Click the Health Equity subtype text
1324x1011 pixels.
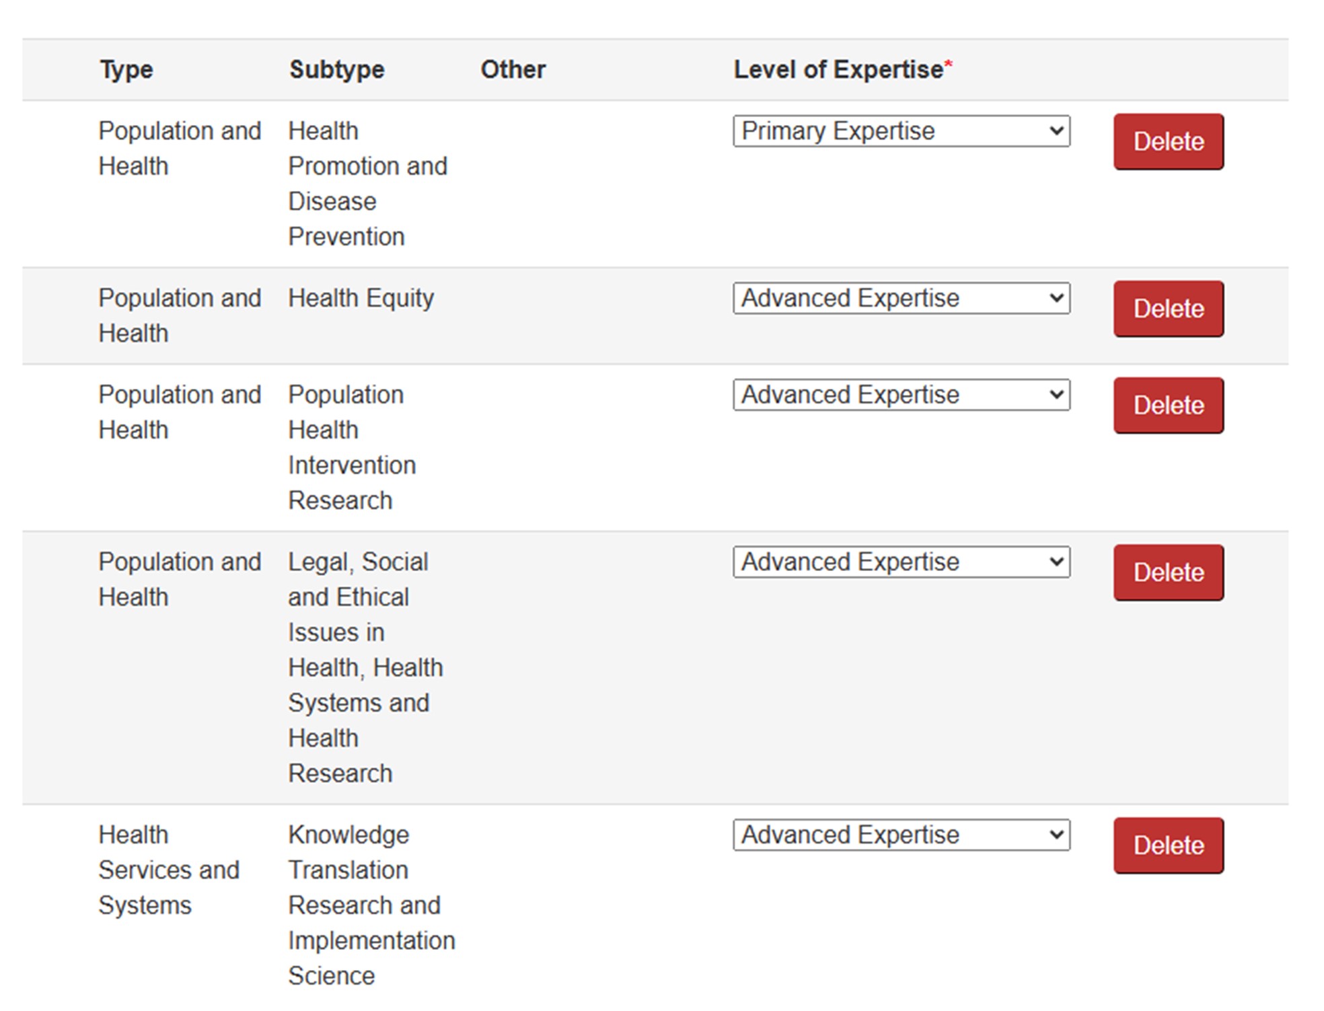[x=361, y=298]
